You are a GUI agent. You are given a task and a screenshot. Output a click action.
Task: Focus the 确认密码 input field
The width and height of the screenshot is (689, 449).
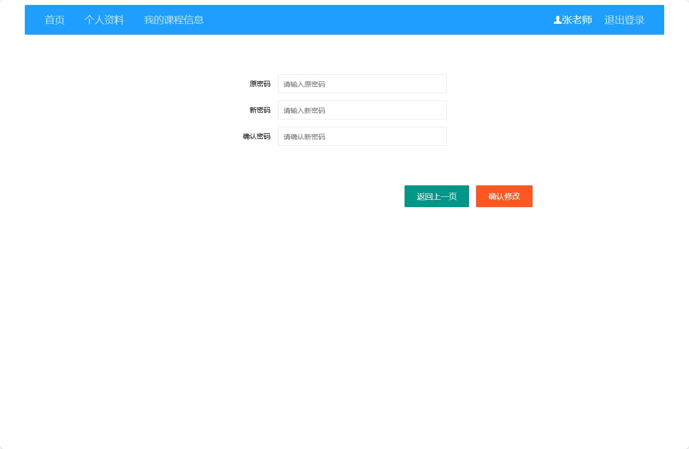pos(362,136)
